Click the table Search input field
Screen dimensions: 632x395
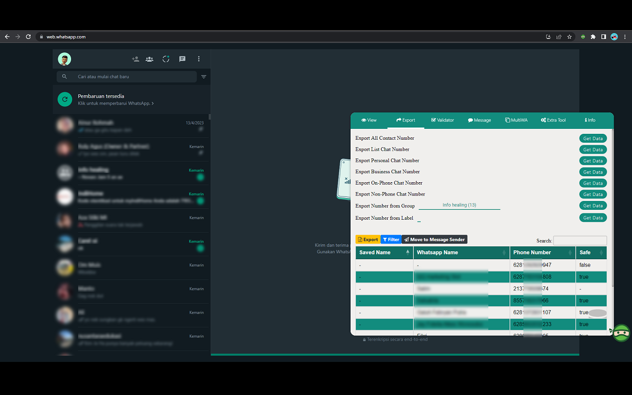click(580, 240)
